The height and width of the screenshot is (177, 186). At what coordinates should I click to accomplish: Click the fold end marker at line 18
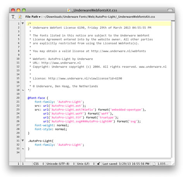pos(23,90)
